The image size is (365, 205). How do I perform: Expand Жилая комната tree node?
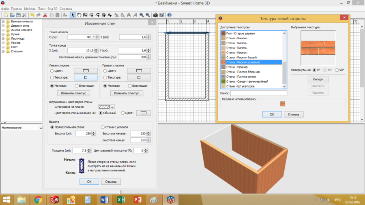pos(3,30)
